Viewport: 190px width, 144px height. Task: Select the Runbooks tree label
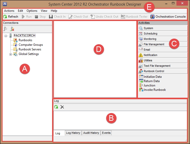click(x=26, y=40)
